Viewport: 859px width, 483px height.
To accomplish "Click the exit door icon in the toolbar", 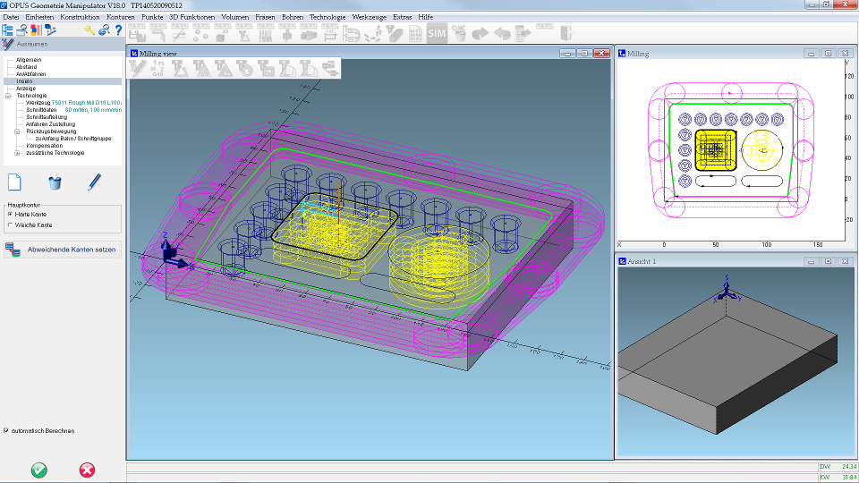I will point(566,33).
